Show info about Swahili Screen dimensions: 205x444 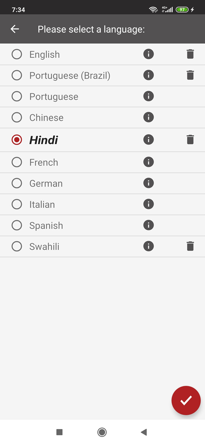click(148, 246)
